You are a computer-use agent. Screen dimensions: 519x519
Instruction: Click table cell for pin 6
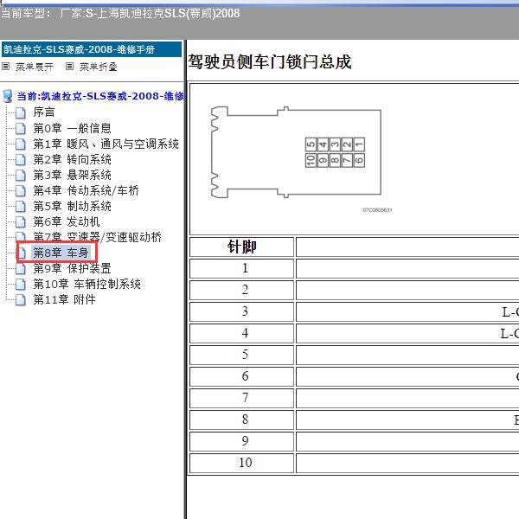pos(241,376)
